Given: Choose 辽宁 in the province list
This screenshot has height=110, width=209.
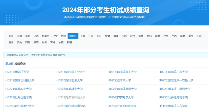Looking at the screenshot, I should click(55, 36).
